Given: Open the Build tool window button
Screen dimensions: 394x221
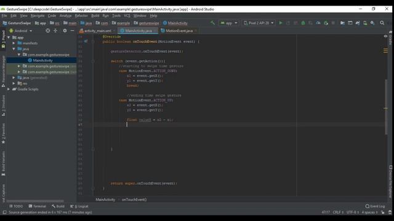Looking at the screenshot, I should tap(58, 206).
